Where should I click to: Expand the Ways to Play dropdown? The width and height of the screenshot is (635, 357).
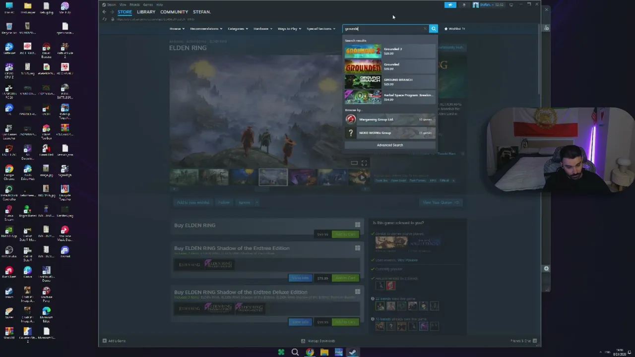(290, 29)
